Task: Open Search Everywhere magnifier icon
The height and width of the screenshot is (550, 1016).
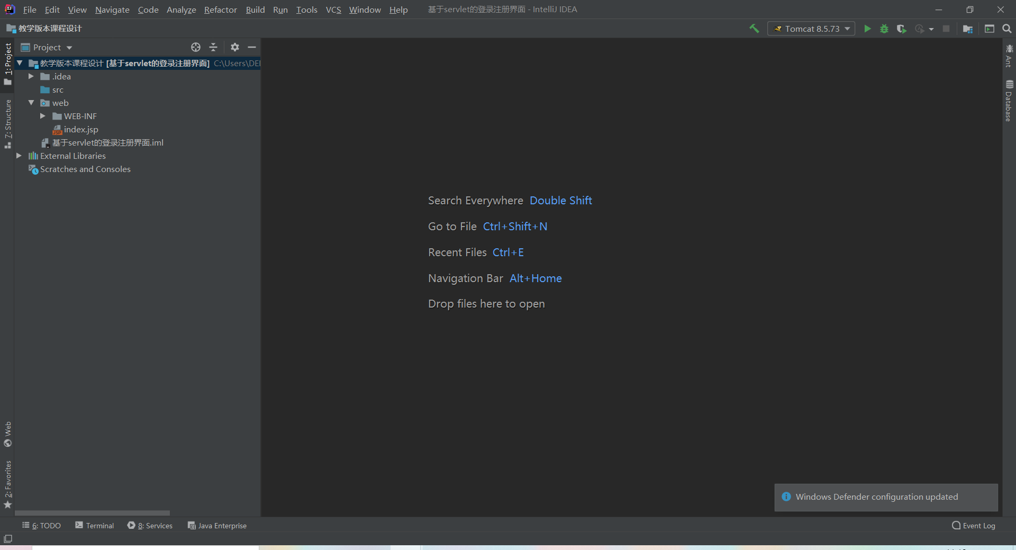Action: 1007,29
